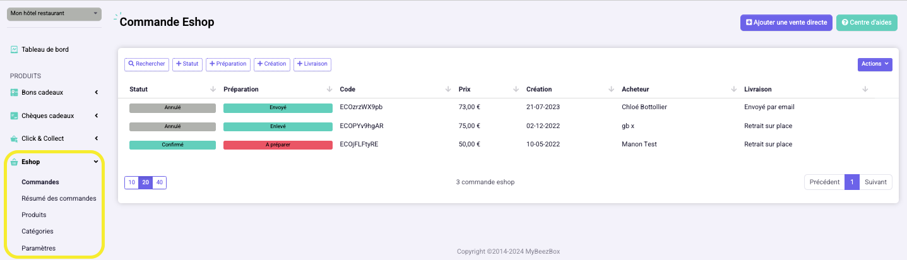Open Résumé des commandes menu item
Viewport: 907px width, 260px height.
(59, 198)
